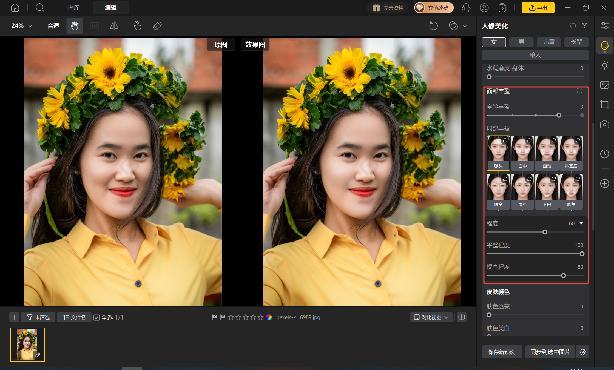
Task: Toggle the first flag mark icon
Action: [x=214, y=317]
